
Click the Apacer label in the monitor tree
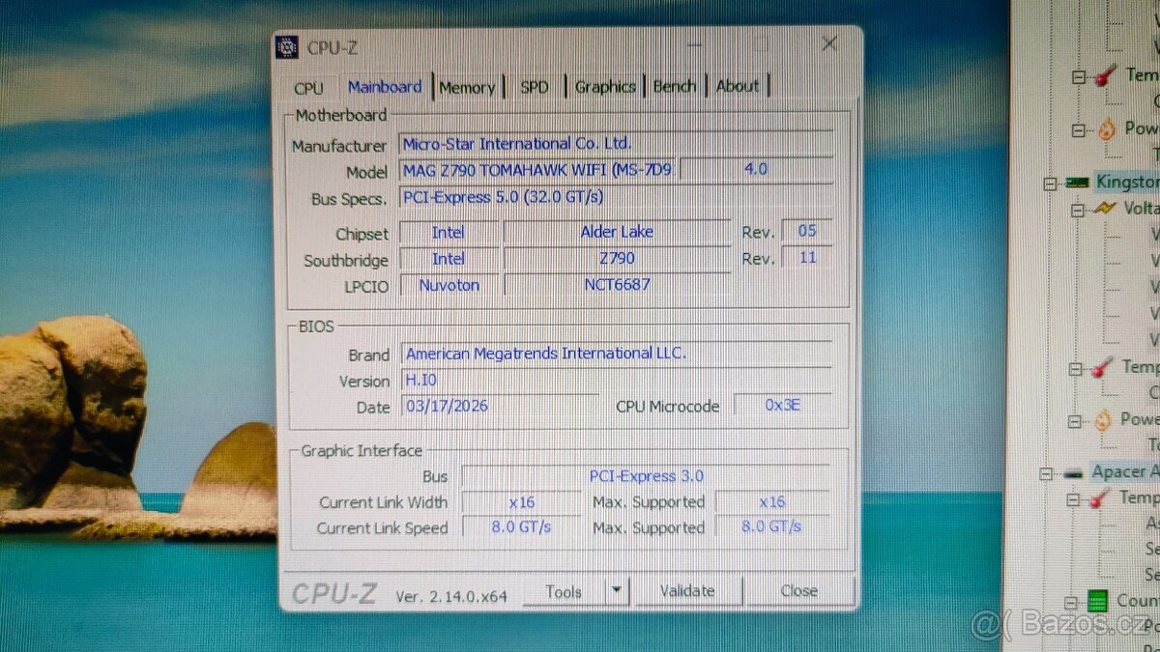[1124, 471]
